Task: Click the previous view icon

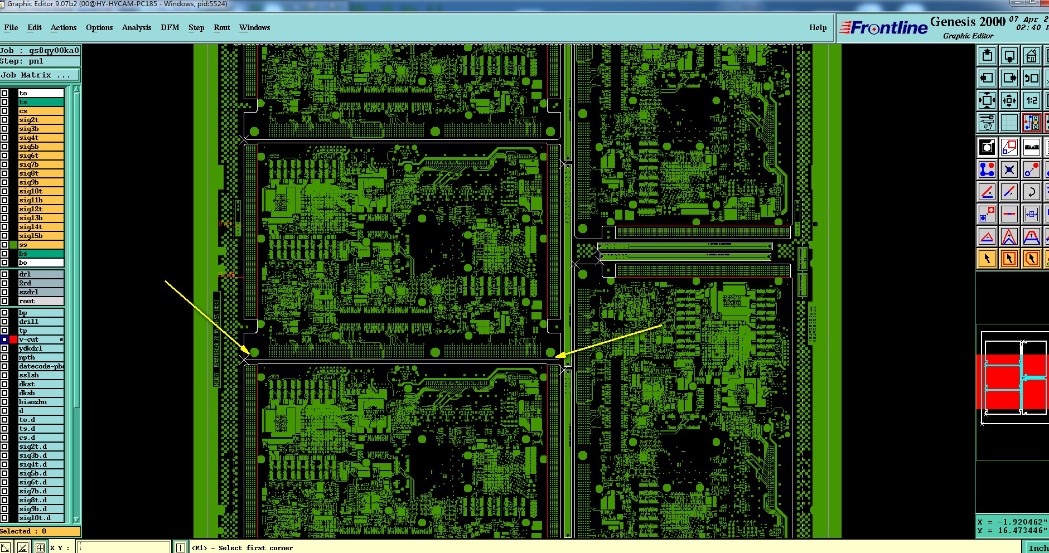Action: click(1032, 78)
